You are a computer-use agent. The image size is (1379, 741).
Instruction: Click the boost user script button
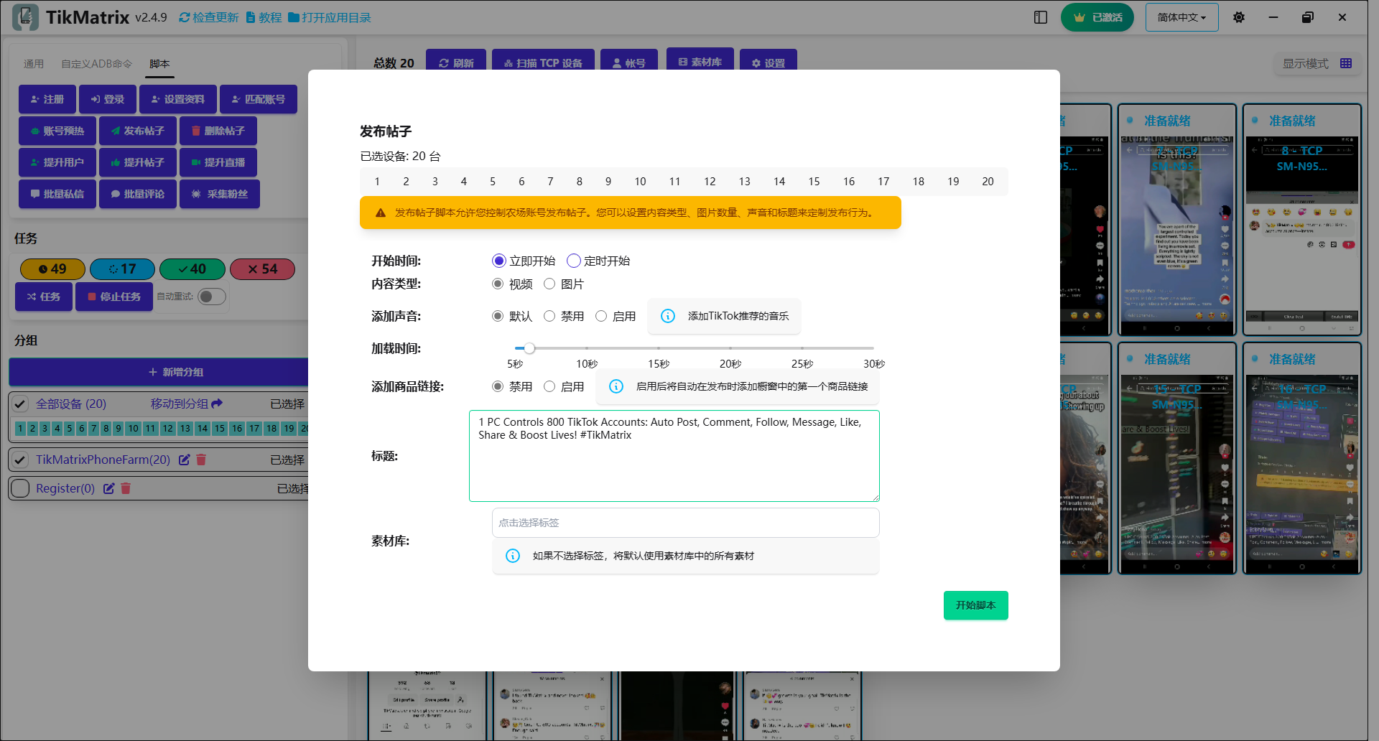[57, 162]
